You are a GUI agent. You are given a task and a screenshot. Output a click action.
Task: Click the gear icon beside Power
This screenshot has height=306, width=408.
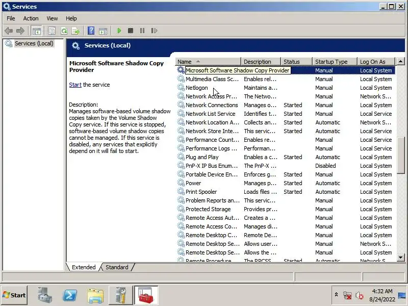click(181, 183)
